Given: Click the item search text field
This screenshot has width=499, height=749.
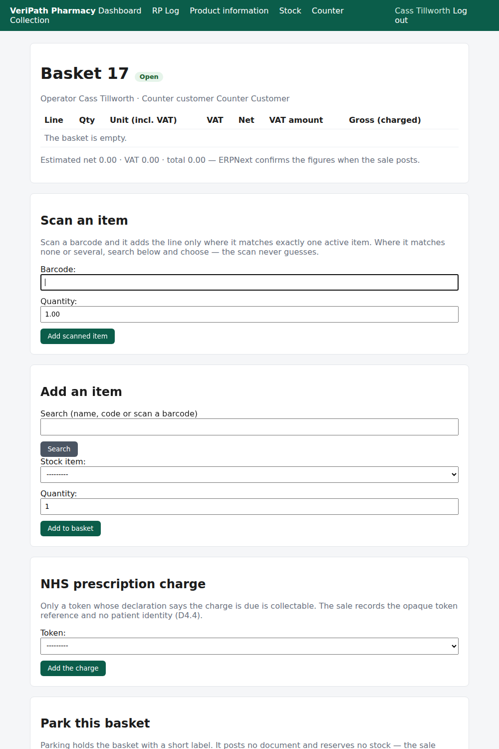Looking at the screenshot, I should (249, 427).
